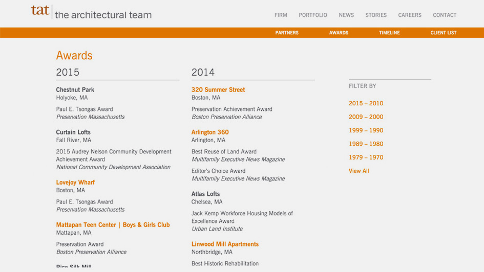Click 'Best Historic Rehabilitation' text
Viewport: 484px width, 272px height.
point(225,264)
